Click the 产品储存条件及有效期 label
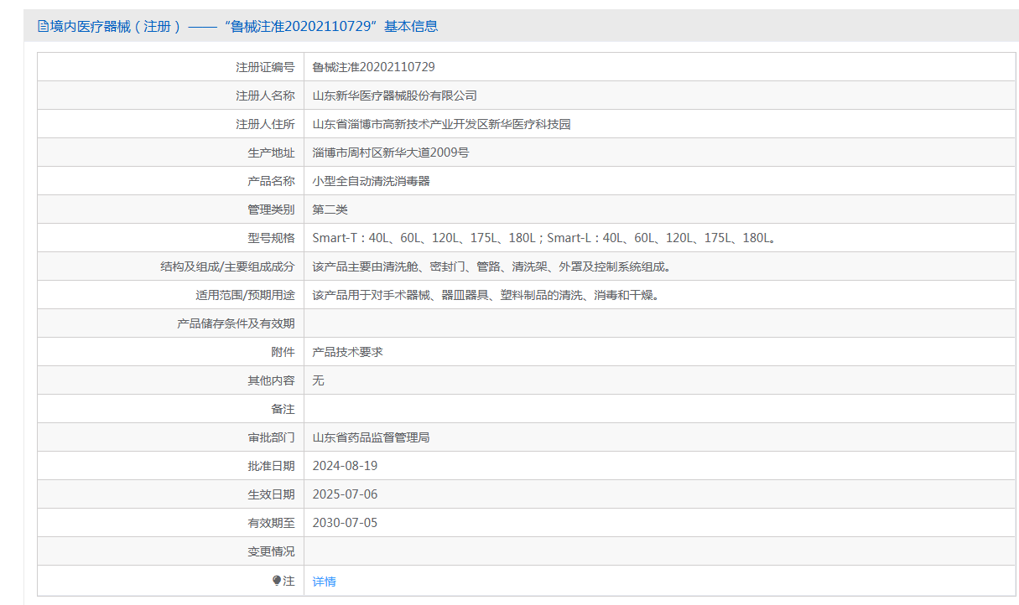This screenshot has width=1019, height=605. tap(236, 323)
